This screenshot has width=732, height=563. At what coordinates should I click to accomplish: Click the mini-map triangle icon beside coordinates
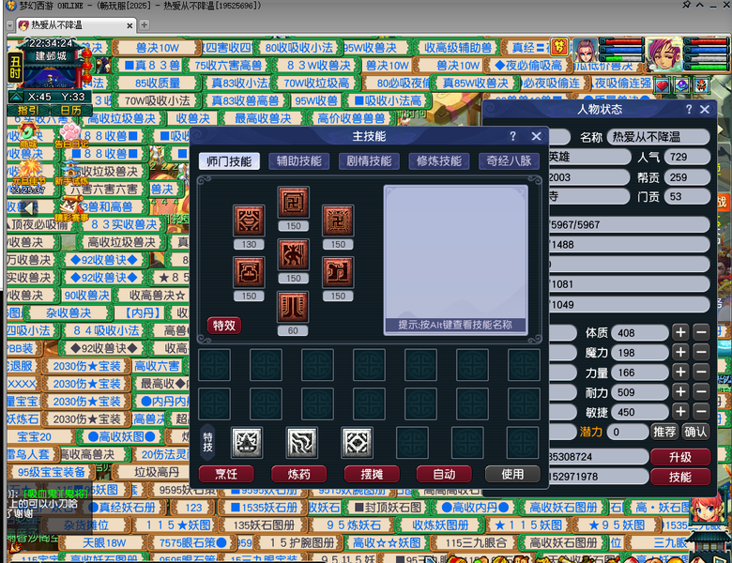click(16, 97)
